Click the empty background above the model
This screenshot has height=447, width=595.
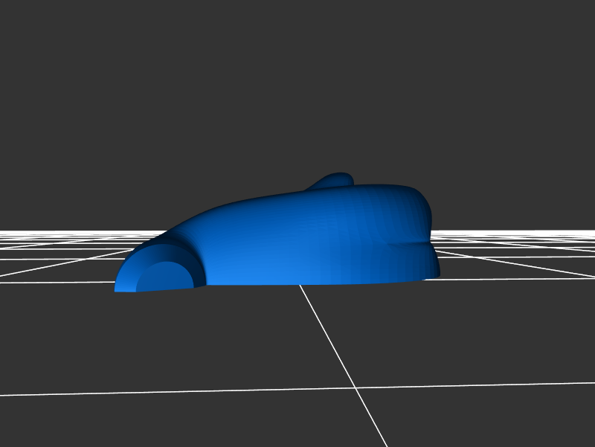click(x=297, y=89)
